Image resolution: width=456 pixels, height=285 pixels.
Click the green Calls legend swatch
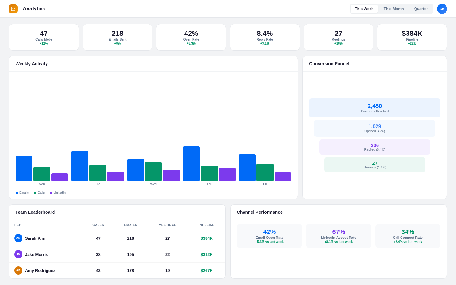[x=35, y=193]
